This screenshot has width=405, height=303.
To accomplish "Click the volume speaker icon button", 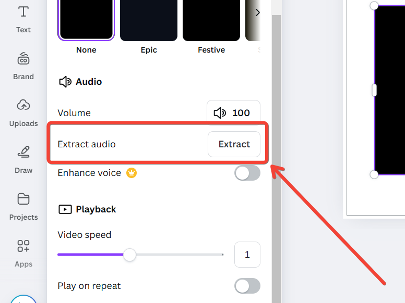I will click(220, 113).
